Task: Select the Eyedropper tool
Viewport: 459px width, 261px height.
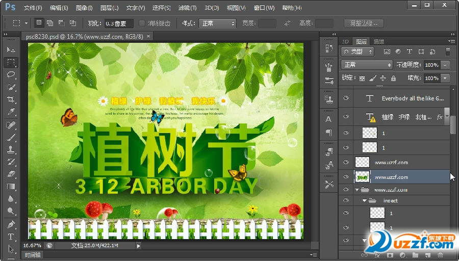Action: coord(11,112)
